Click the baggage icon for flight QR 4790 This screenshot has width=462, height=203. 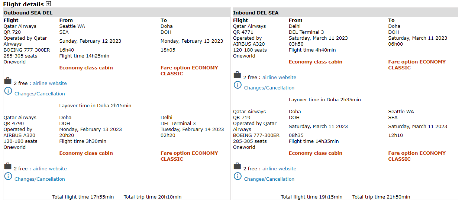pos(8,166)
